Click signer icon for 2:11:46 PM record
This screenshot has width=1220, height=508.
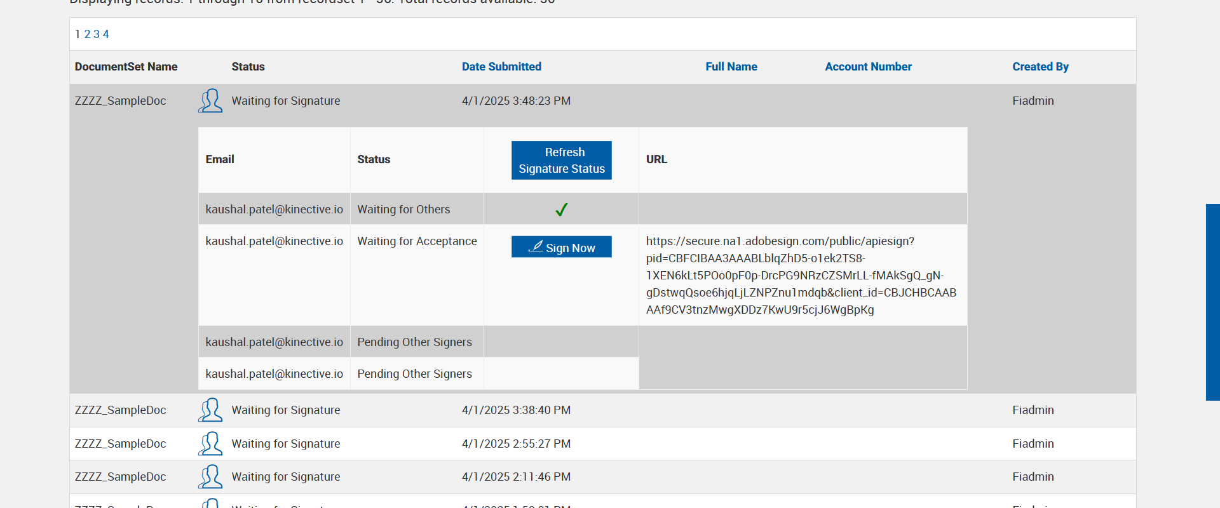point(210,477)
